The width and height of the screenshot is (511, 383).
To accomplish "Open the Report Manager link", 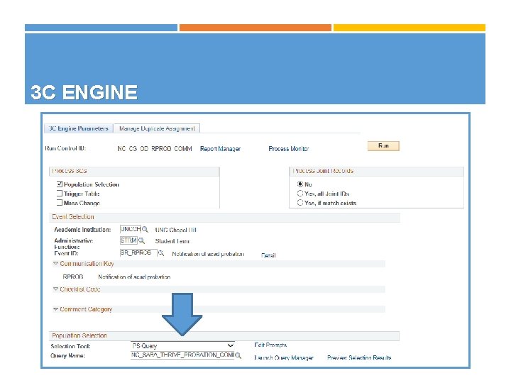I will pyautogui.click(x=220, y=149).
